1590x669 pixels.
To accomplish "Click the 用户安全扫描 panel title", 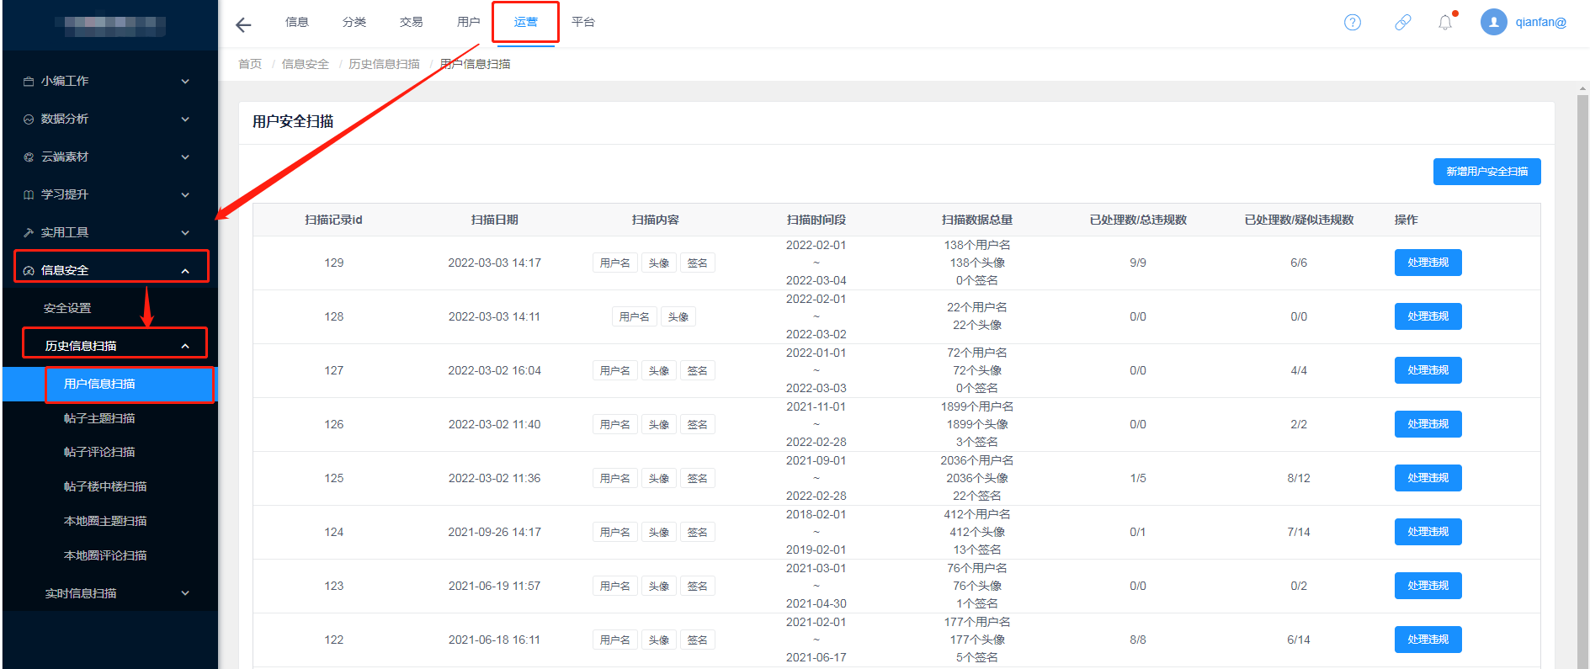I will [x=293, y=121].
